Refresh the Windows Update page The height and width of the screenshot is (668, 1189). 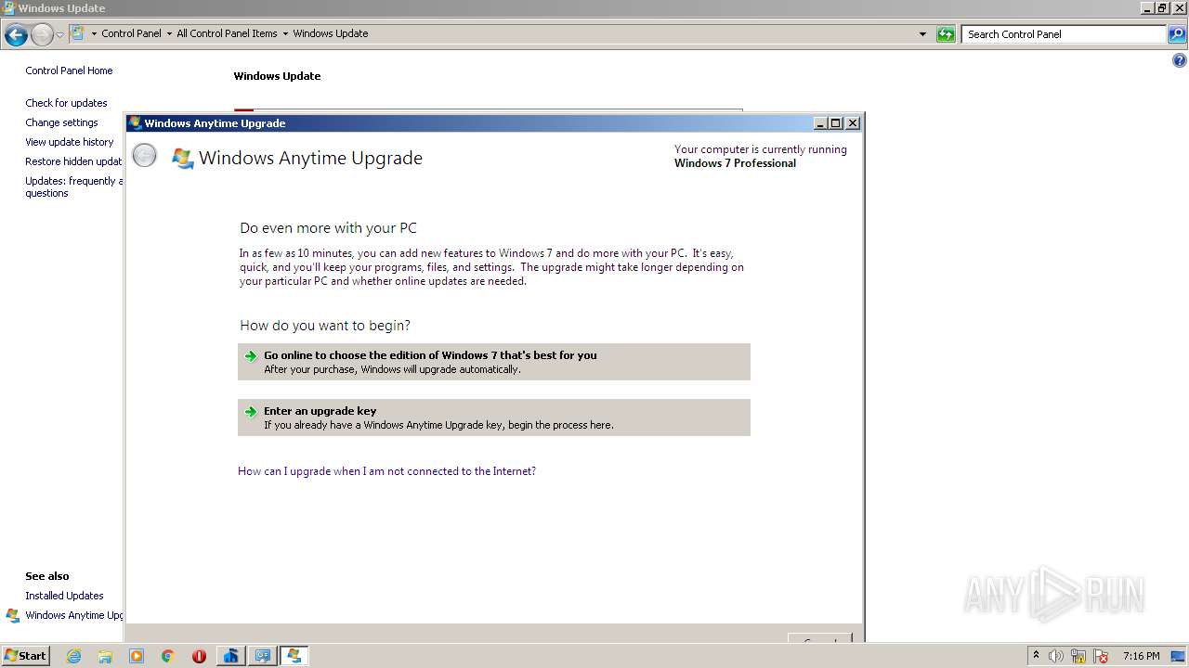click(x=946, y=34)
